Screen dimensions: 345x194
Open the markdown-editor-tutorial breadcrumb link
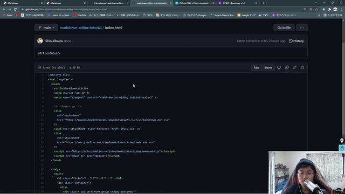coord(80,27)
